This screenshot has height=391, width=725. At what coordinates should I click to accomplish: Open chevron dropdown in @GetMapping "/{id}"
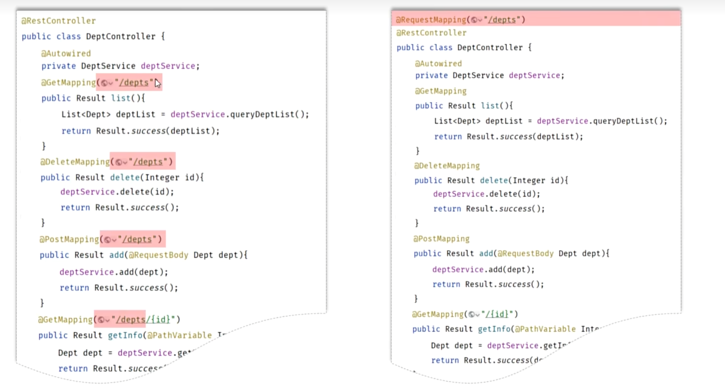pos(478,315)
